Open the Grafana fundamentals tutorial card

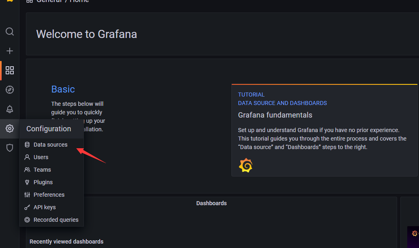[x=275, y=115]
